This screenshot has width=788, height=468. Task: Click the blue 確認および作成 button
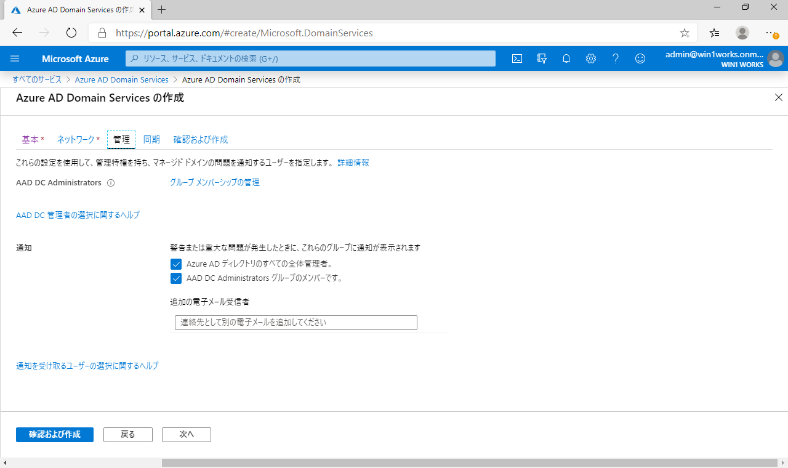(55, 434)
